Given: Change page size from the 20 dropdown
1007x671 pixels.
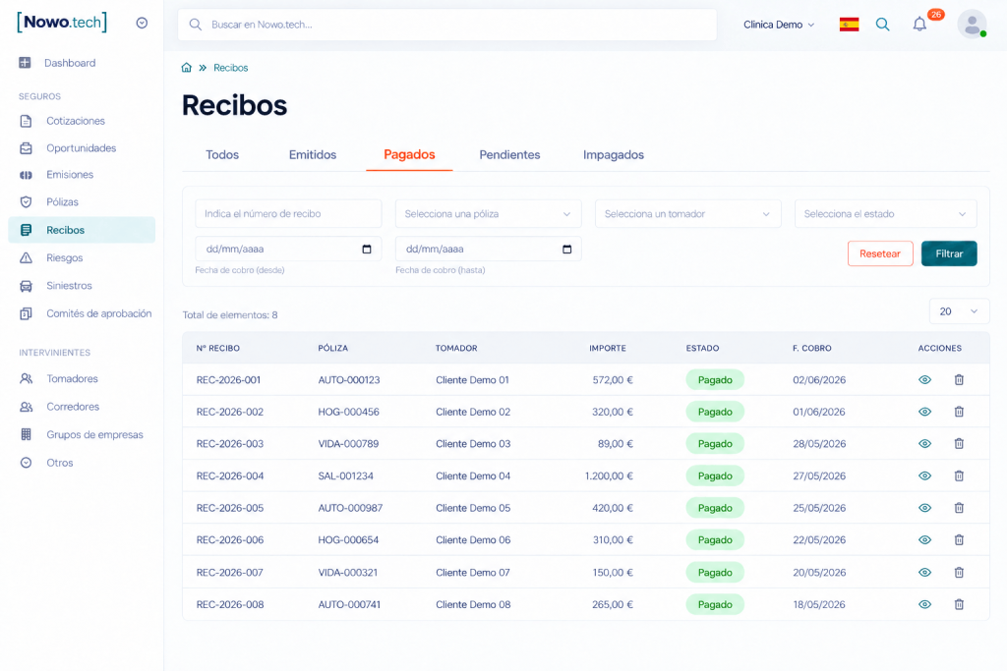Looking at the screenshot, I should coord(959,311).
